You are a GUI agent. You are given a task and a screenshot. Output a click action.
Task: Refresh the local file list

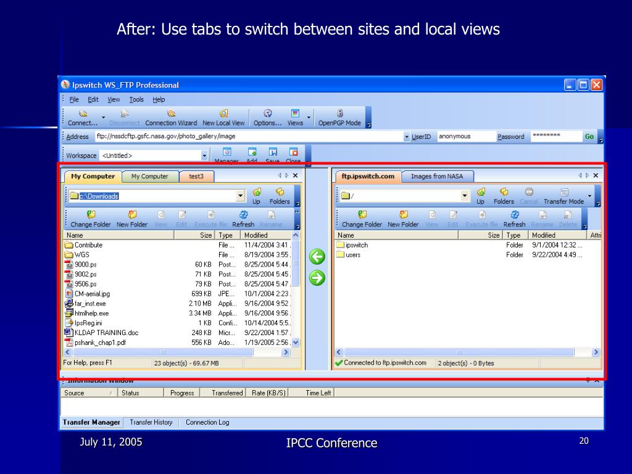tap(243, 219)
